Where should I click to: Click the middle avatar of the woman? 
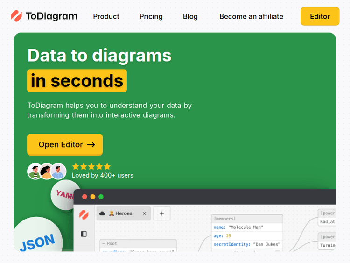click(46, 171)
